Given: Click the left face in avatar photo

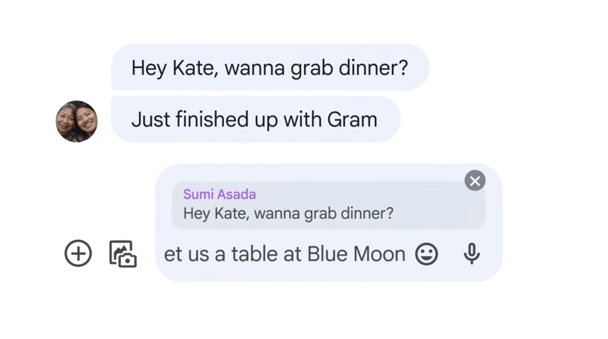Looking at the screenshot, I should click(68, 119).
